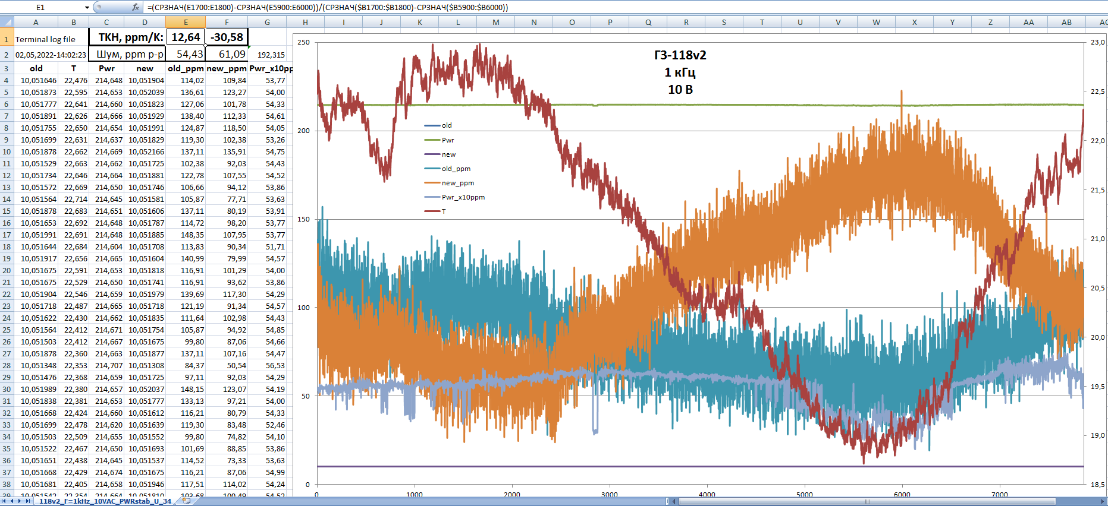Select 'old_ppm' chart legend entry

447,169
